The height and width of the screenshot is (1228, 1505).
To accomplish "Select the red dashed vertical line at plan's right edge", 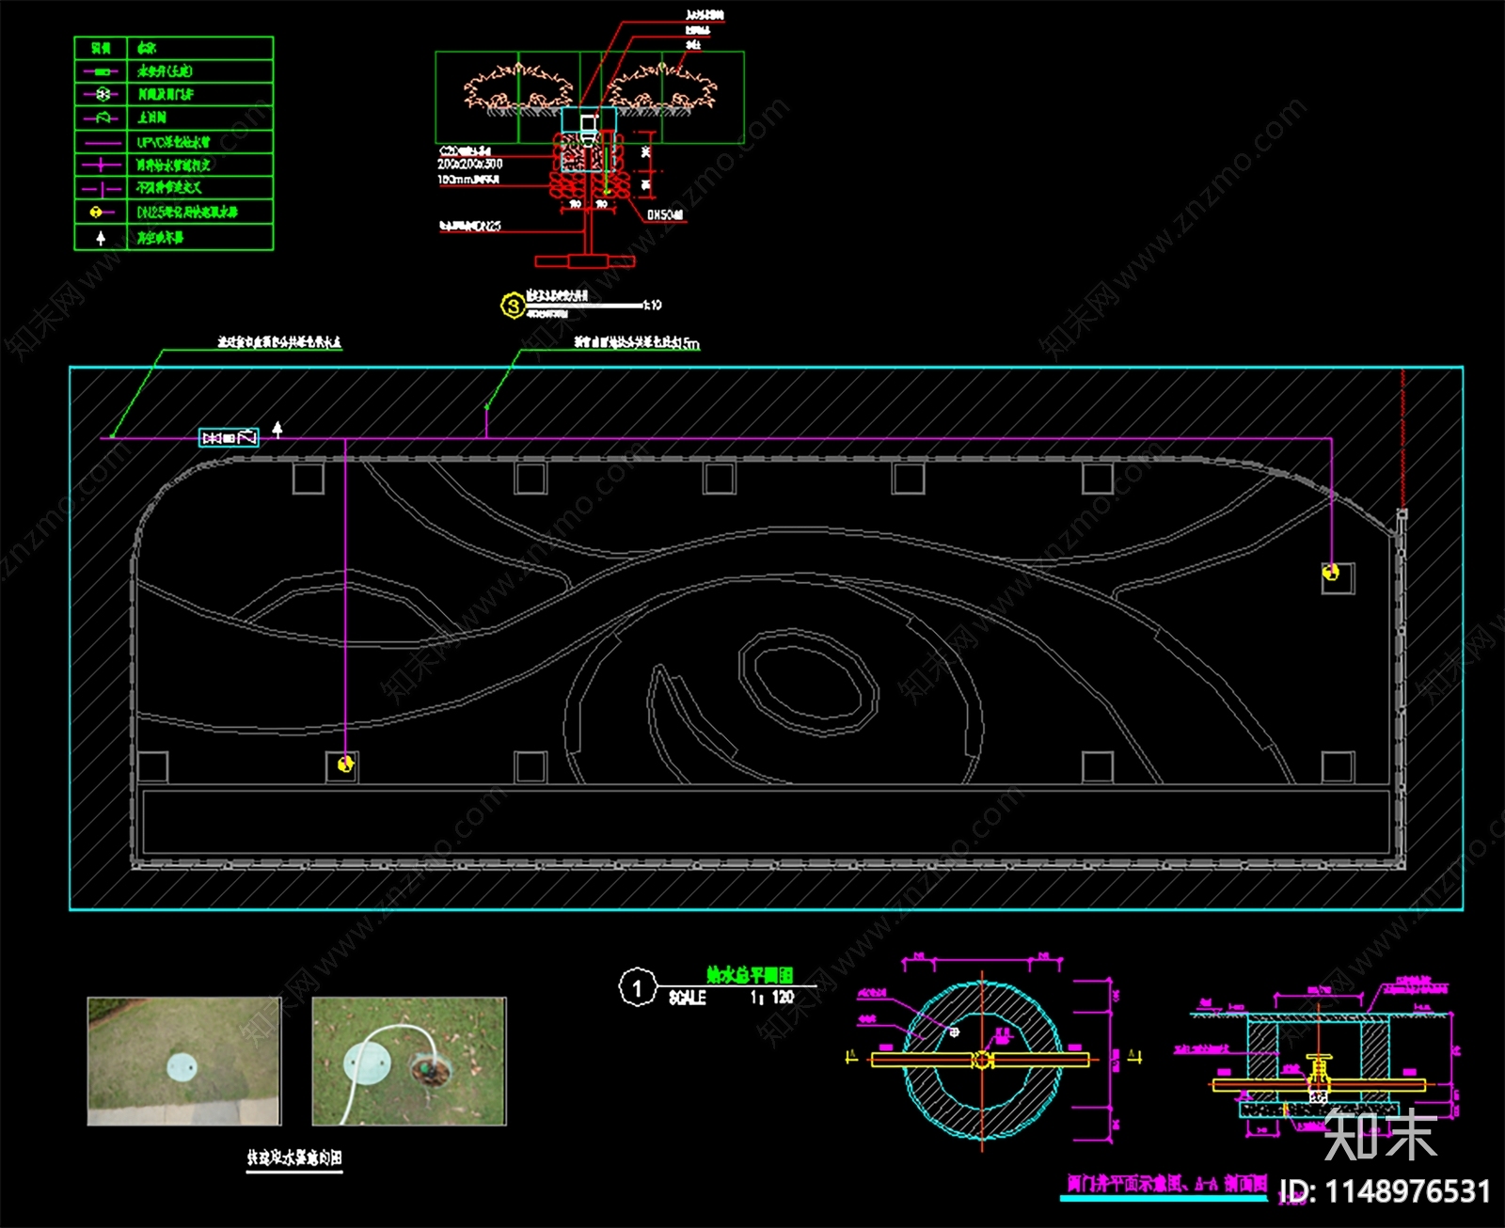I will [x=1402, y=439].
